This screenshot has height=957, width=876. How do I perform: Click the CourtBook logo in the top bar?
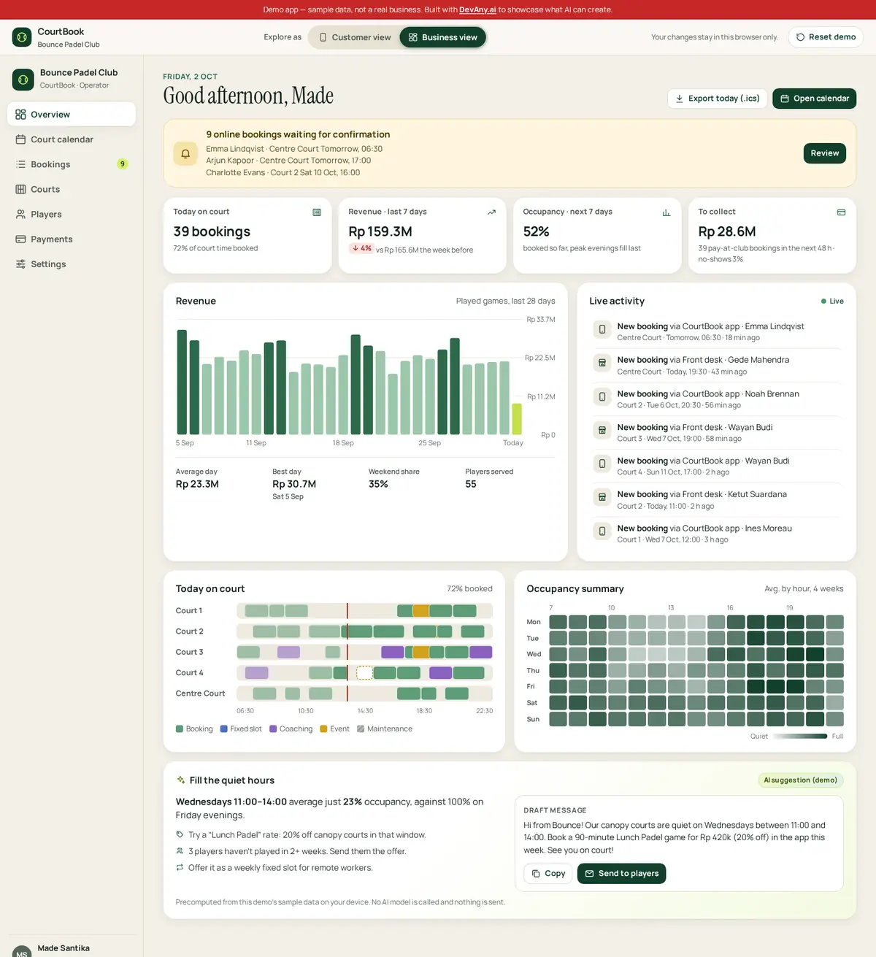(22, 37)
